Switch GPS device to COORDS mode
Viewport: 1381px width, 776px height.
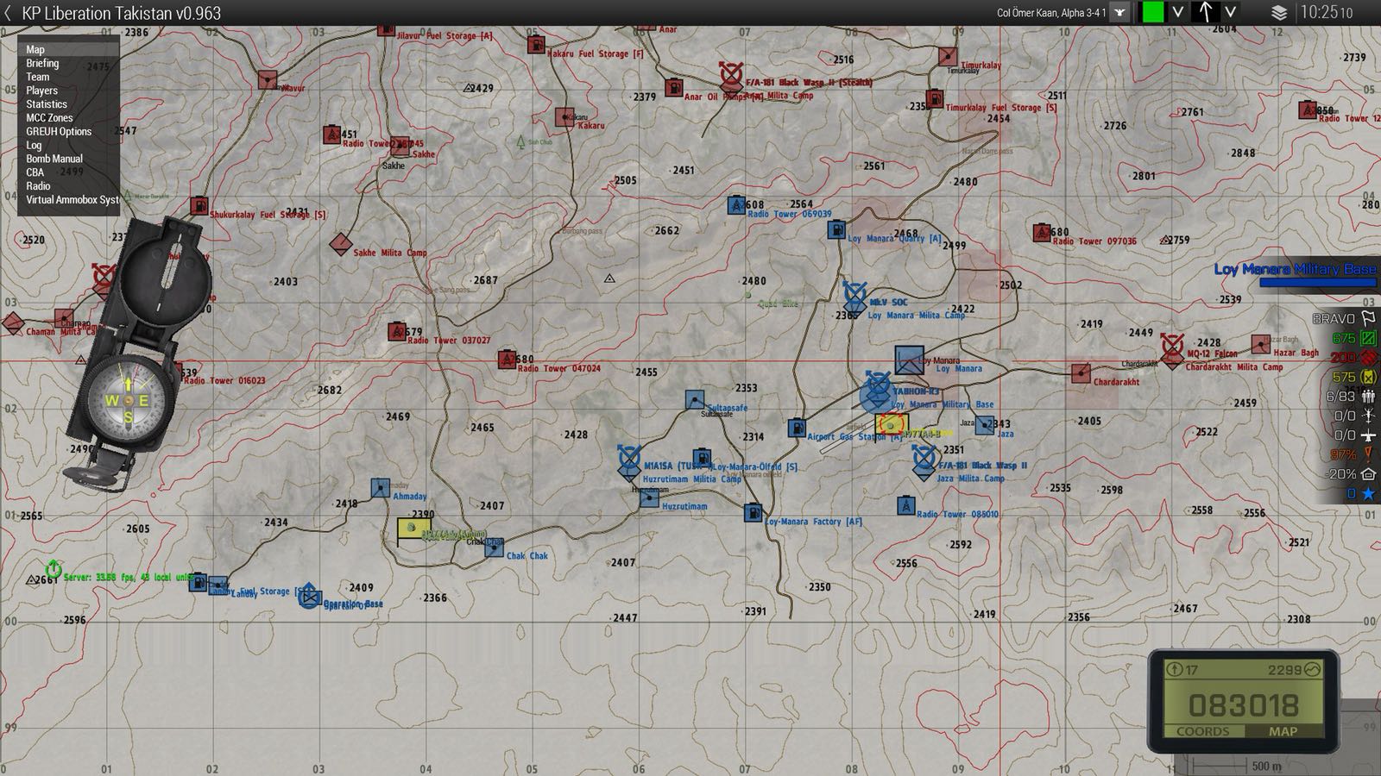tap(1202, 731)
